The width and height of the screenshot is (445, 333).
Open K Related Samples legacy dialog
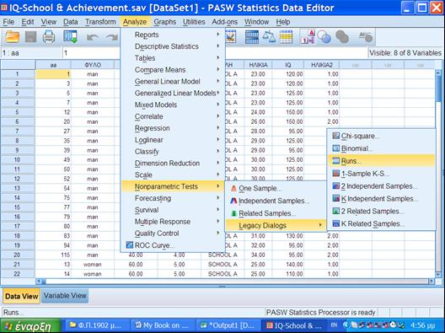tap(381, 223)
